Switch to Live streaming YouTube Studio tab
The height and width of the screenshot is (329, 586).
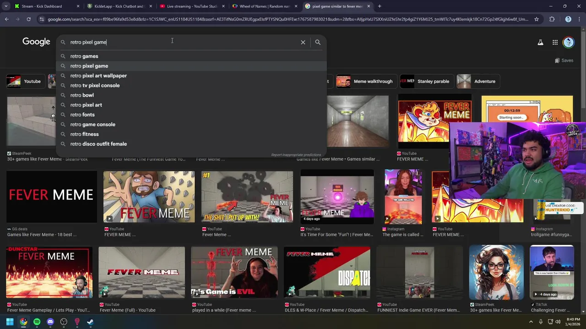tap(192, 6)
